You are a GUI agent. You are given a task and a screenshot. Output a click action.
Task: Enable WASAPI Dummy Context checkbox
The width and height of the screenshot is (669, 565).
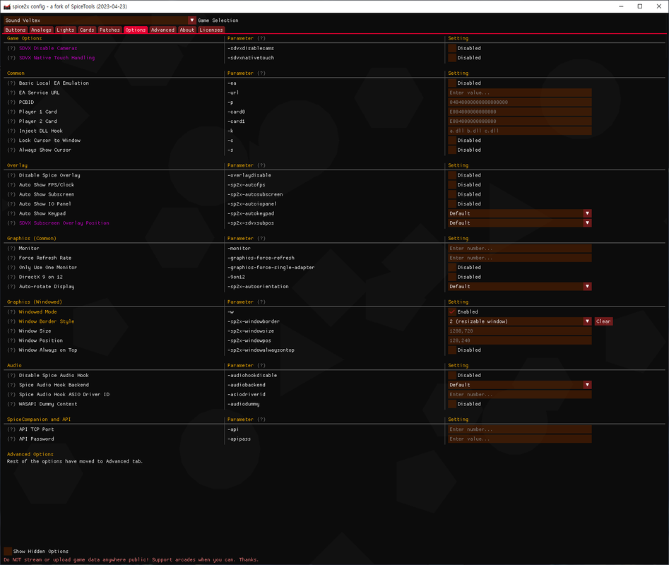(452, 404)
